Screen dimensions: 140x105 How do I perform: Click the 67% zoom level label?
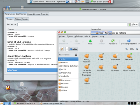pyautogui.click(x=132, y=49)
